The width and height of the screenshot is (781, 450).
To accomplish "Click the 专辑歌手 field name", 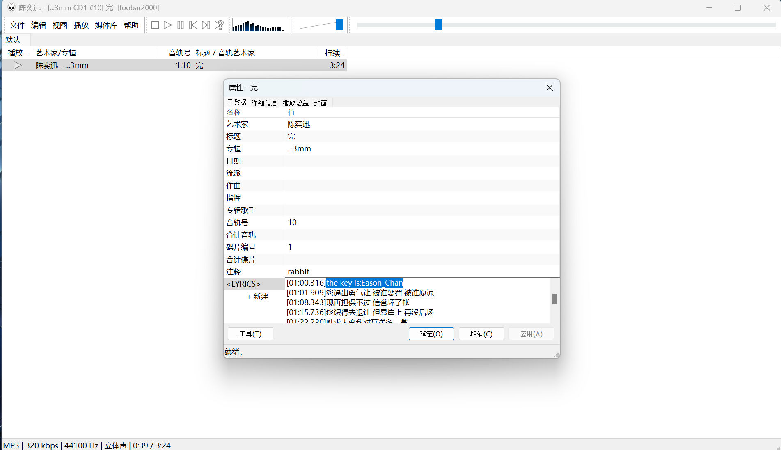I will coord(241,210).
